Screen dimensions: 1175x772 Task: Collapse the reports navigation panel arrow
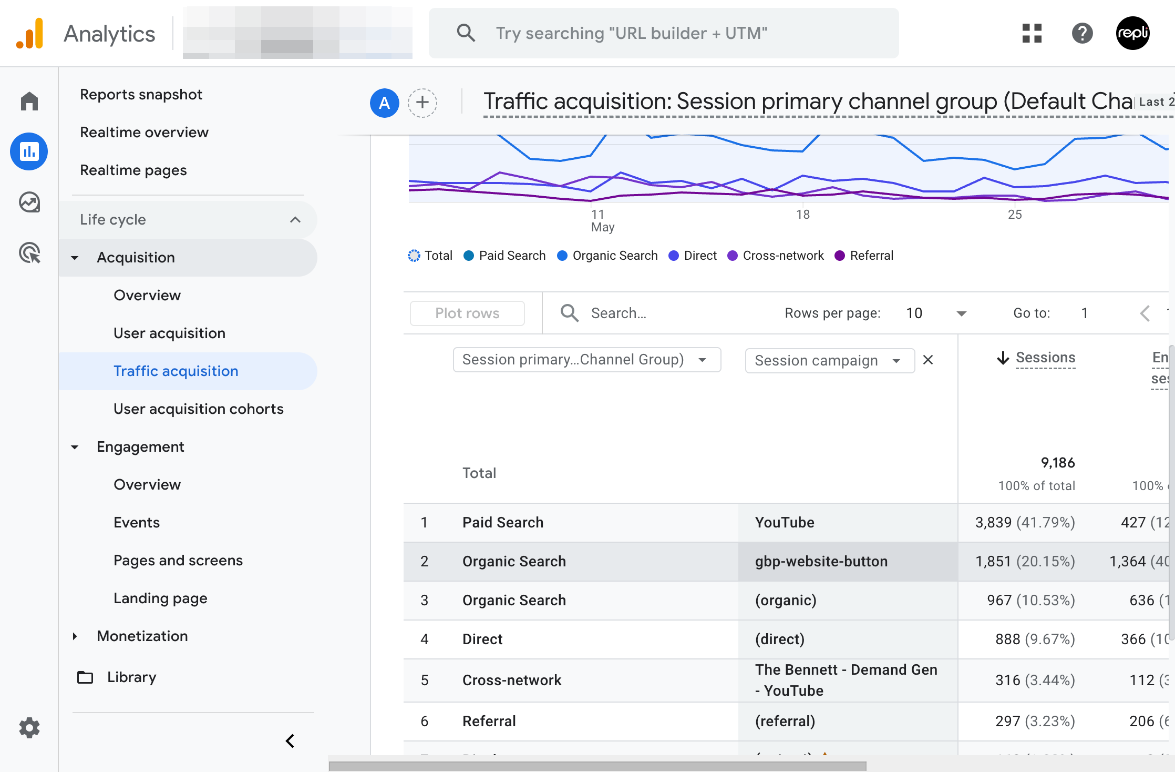point(290,741)
